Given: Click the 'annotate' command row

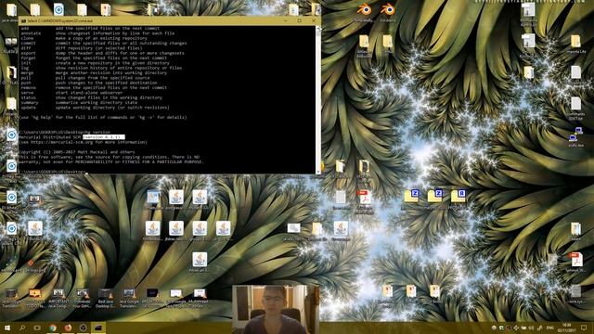Looking at the screenshot, I should [x=97, y=33].
